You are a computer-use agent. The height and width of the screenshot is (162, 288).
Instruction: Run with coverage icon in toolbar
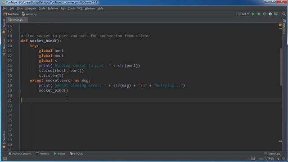[x=264, y=14]
